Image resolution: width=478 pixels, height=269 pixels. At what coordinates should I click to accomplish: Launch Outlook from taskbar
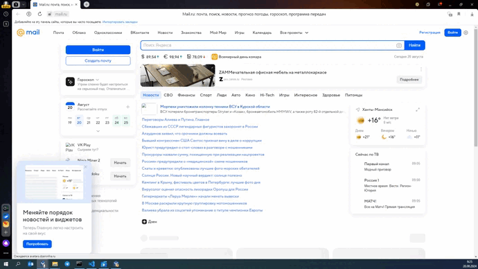coord(30,264)
